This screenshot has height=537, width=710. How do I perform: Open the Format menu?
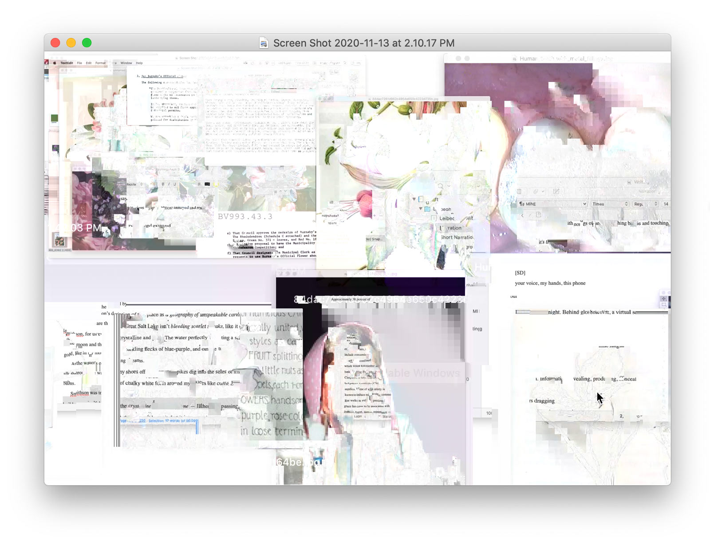point(100,63)
